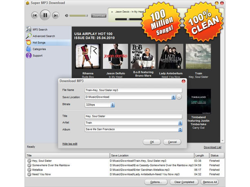The image size is (250, 187).
Task: Click the Hide tag edit link
Action: pos(70,144)
